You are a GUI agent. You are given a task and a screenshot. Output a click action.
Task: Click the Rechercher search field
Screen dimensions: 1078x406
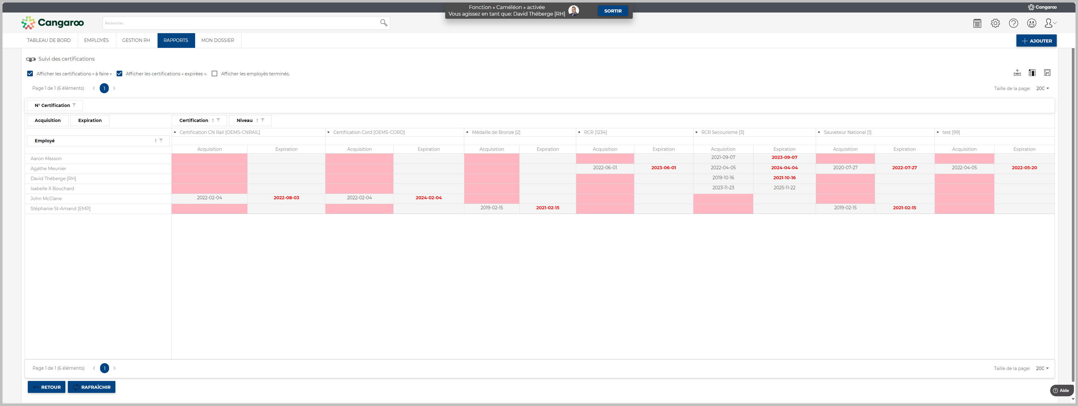[241, 23]
